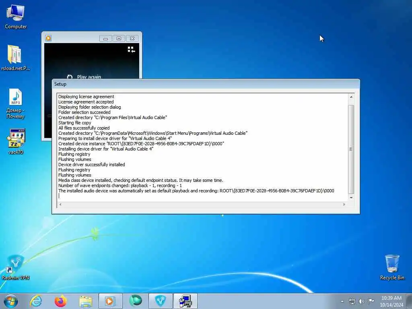Click the 'Folder selection succeeded' log line
The image size is (412, 309).
pos(84,112)
